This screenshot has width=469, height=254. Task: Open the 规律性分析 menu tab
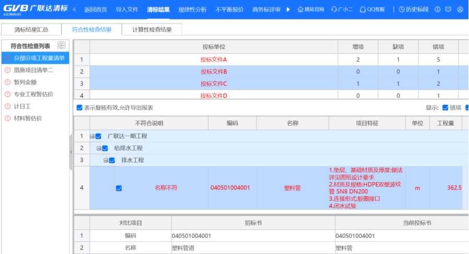coord(192,9)
